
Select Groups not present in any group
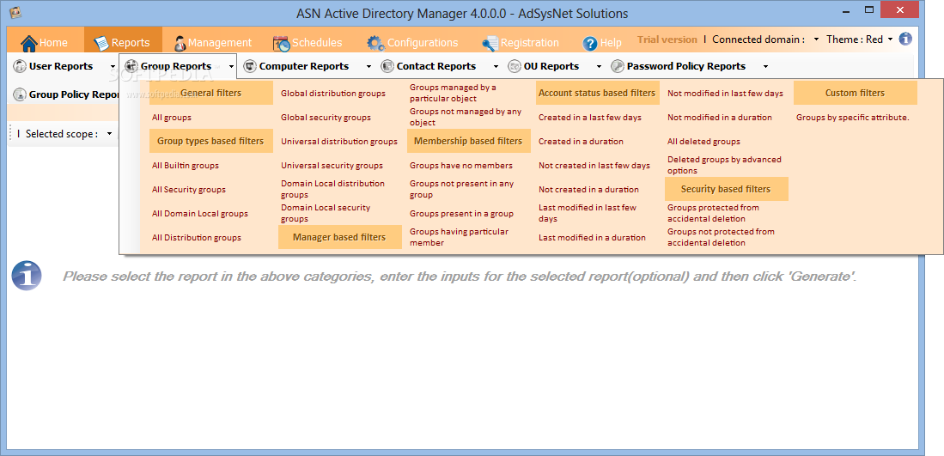coord(462,189)
